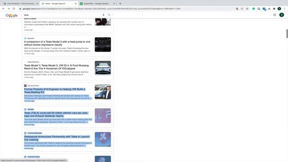288x162 pixels.
Task: Click the heat pump article thumbnail
Action: pos(103,45)
